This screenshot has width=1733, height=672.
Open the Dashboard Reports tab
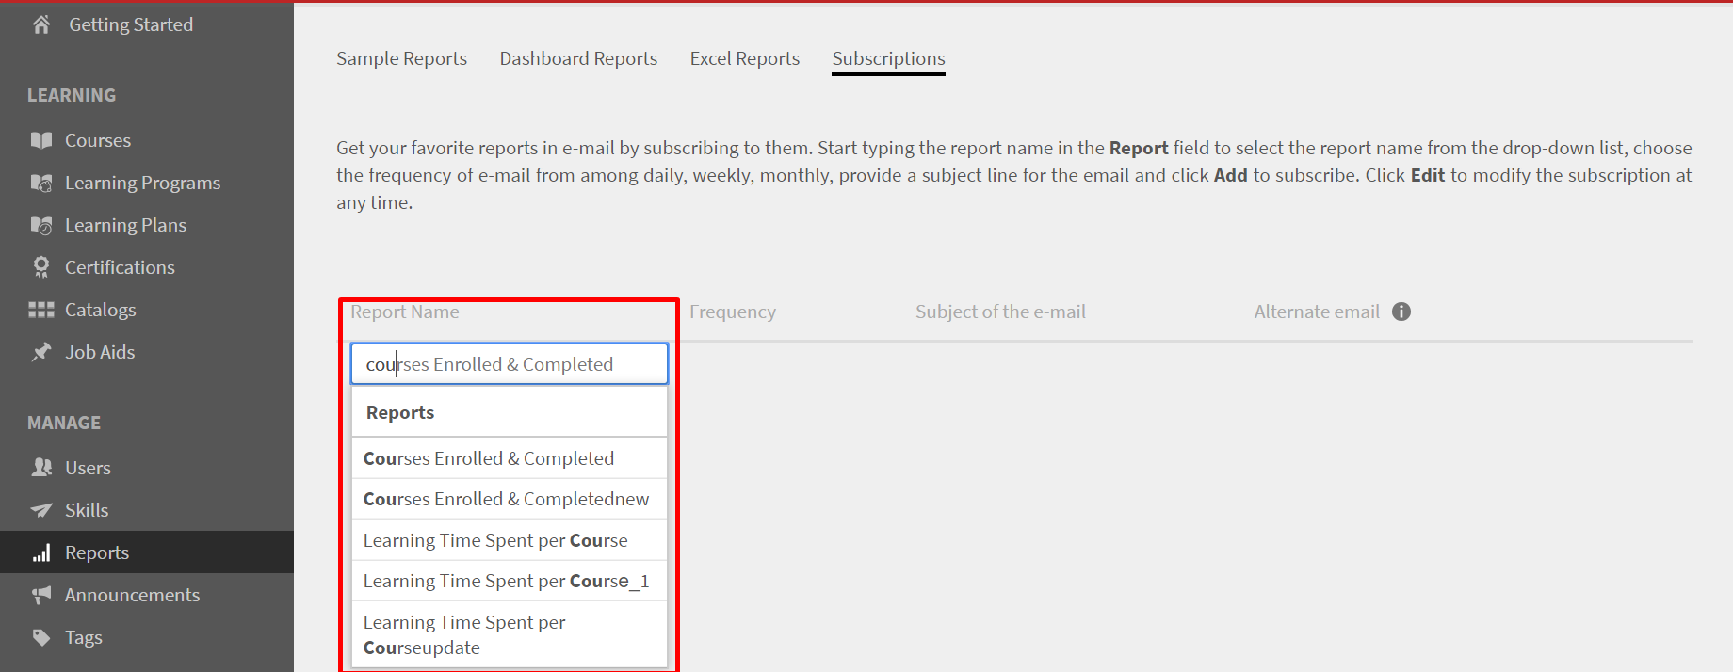click(578, 58)
